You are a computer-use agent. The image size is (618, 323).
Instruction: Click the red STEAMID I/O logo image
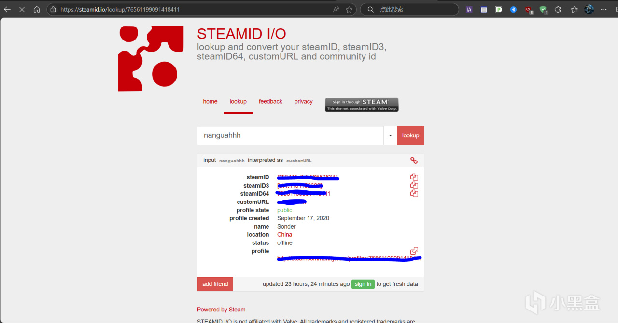click(x=151, y=58)
